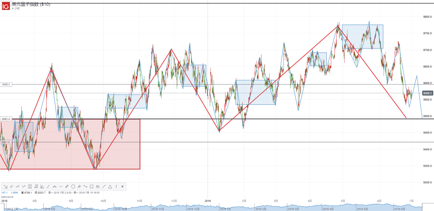
Task: Click the current price tag 9569.2
Action: [x=427, y=93]
